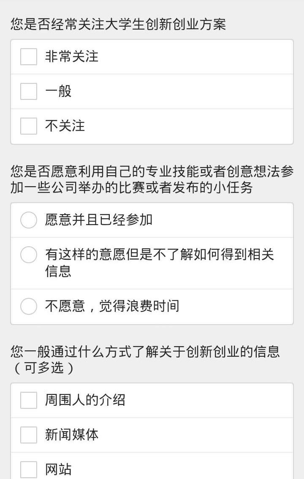
Task: Click the question title 您是否经常关注大学生创新创业方案
Action: (x=118, y=25)
